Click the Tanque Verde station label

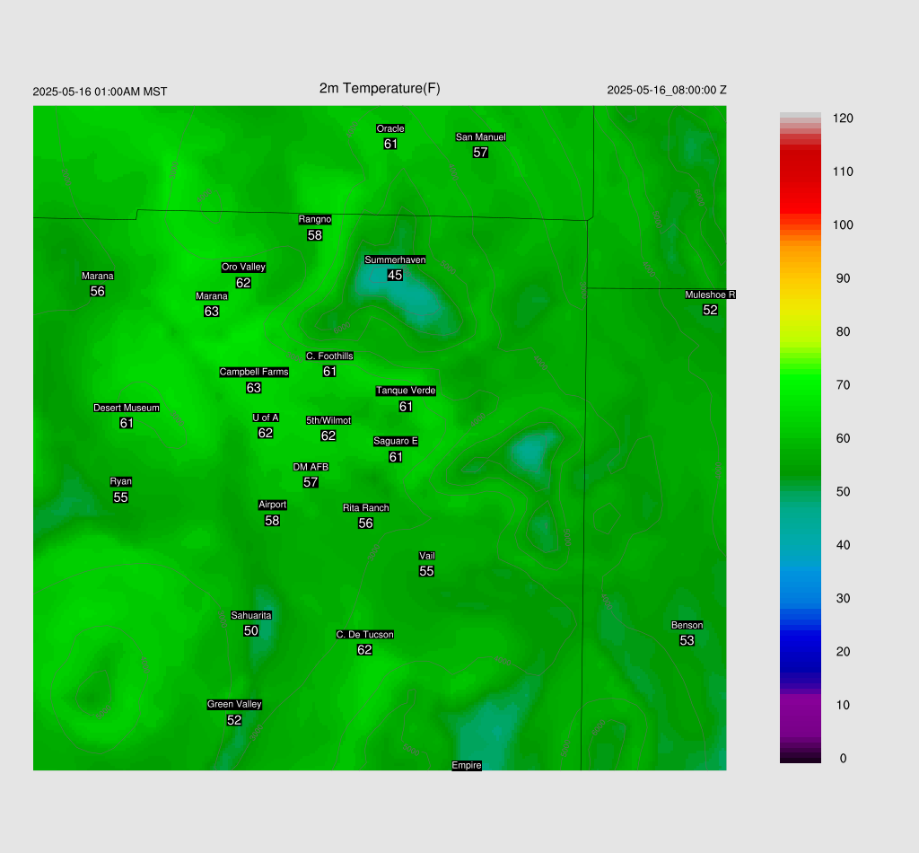pyautogui.click(x=406, y=391)
